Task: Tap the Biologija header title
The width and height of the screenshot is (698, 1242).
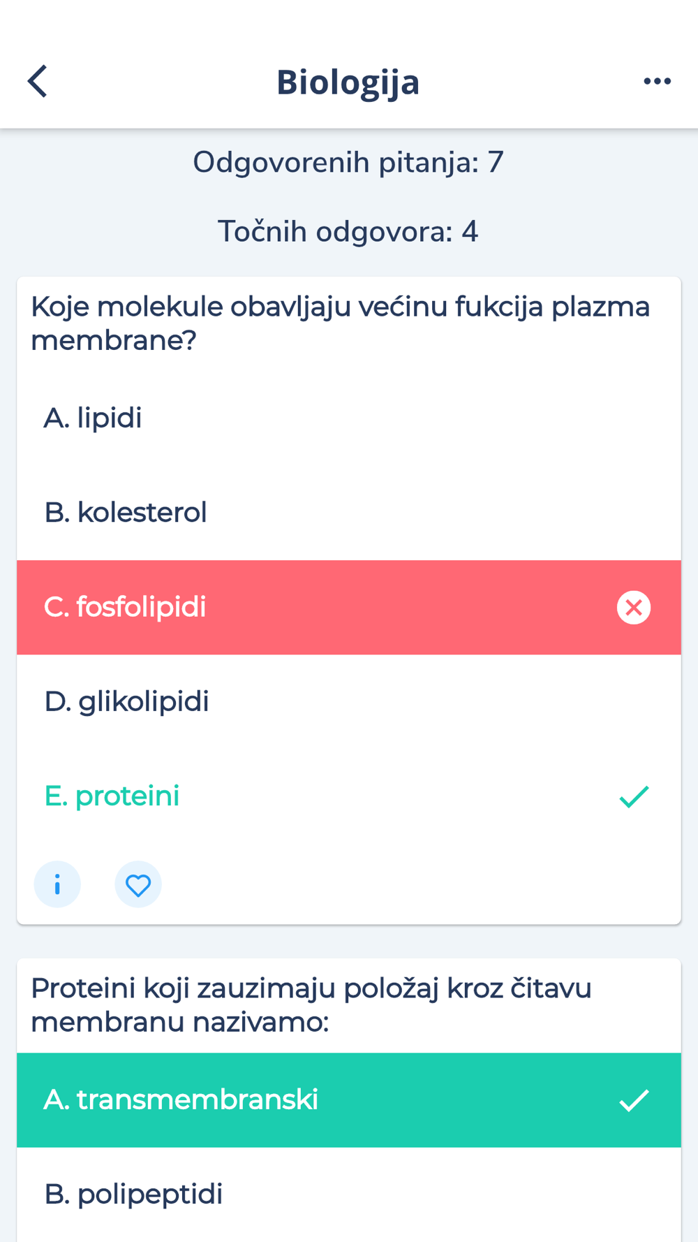Action: pos(348,82)
